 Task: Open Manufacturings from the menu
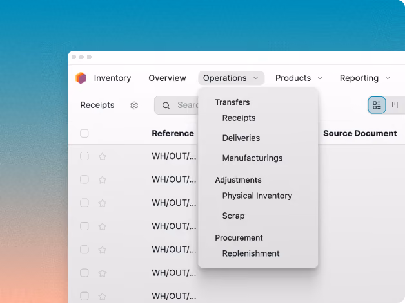[x=252, y=158]
